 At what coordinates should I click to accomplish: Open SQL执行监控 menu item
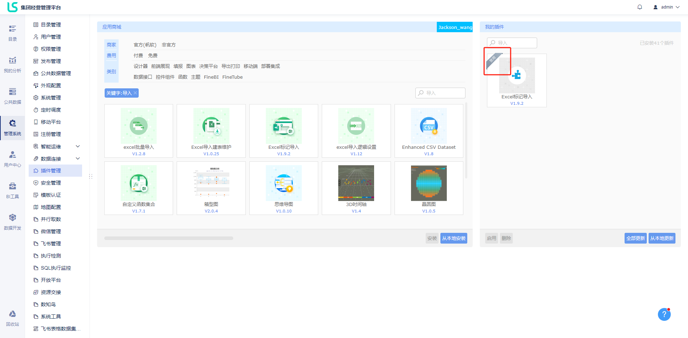[55, 268]
